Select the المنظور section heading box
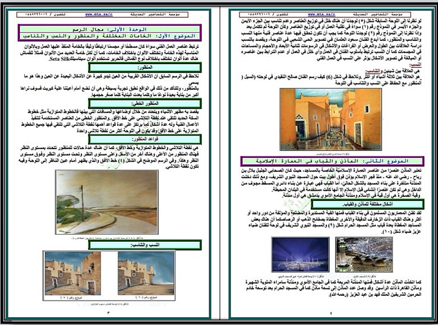This screenshot has width=438, height=325. (144, 68)
